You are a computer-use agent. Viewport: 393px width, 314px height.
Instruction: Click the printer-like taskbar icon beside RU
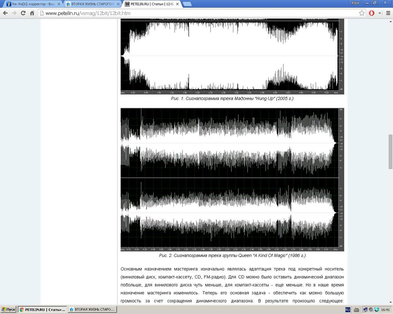(356, 310)
